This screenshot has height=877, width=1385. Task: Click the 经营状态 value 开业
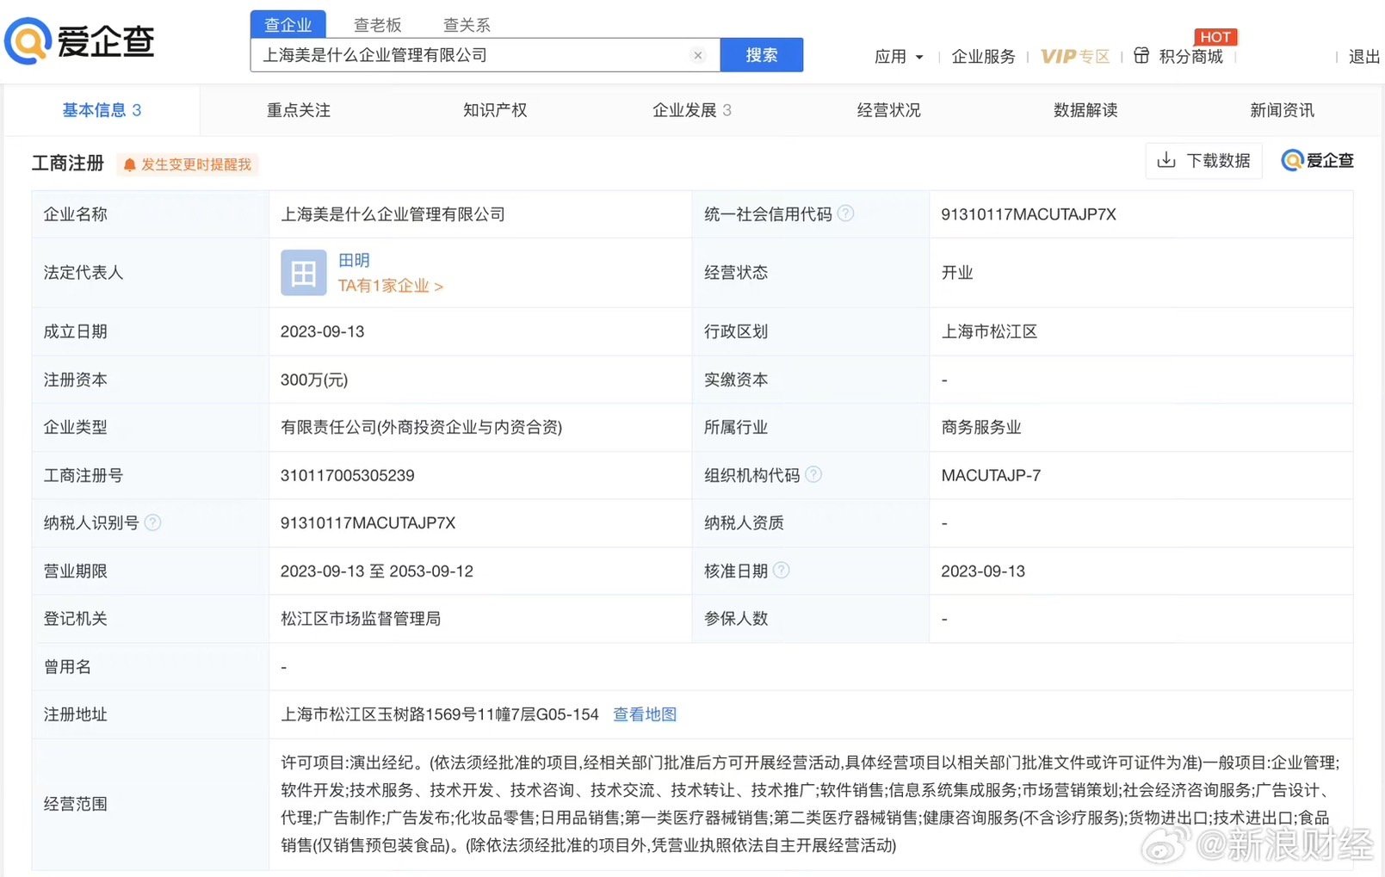coord(957,273)
